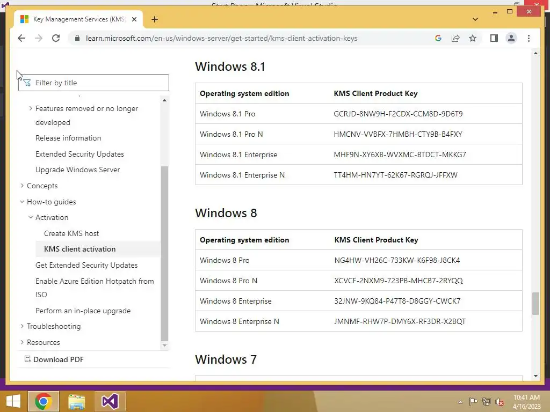Click Download PDF link
Viewport: 550px width, 412px height.
pyautogui.click(x=54, y=359)
